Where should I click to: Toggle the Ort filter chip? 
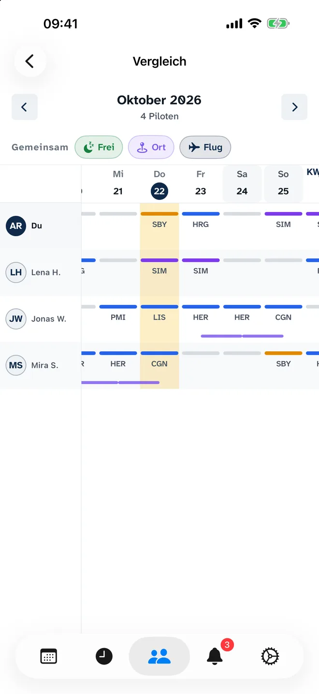pyautogui.click(x=151, y=147)
